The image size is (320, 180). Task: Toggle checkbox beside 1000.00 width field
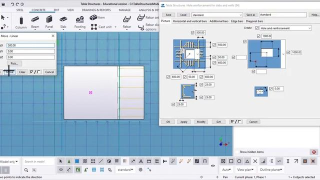[x=258, y=36]
